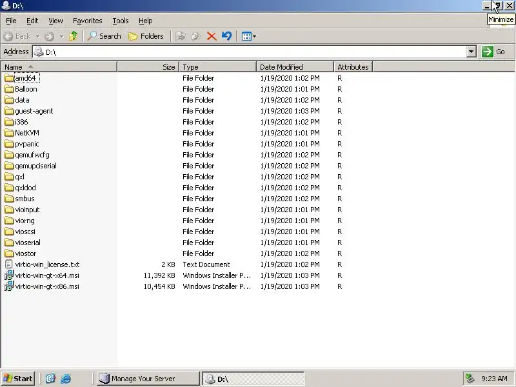
Task: Select the guest-agent folder icon
Action: [x=9, y=111]
